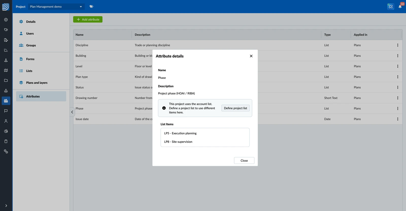This screenshot has height=211, width=406.
Task: Open Plans and layers settings
Action: click(41, 83)
